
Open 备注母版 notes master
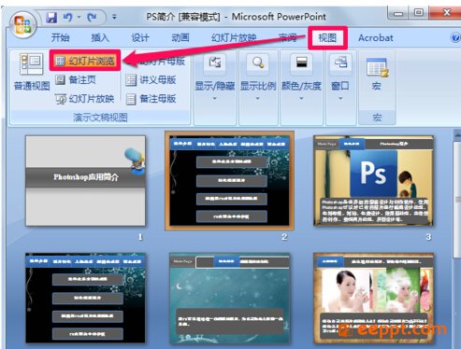point(151,99)
